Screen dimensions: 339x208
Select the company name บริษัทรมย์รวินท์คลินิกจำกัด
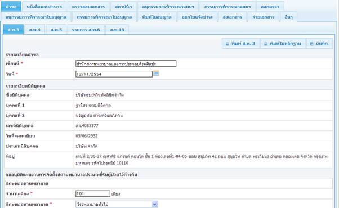point(100,94)
